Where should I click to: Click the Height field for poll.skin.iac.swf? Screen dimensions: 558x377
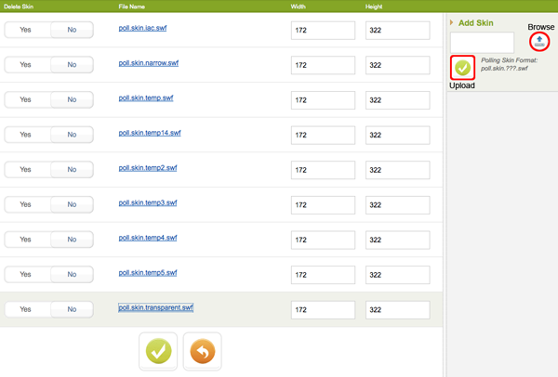click(397, 31)
